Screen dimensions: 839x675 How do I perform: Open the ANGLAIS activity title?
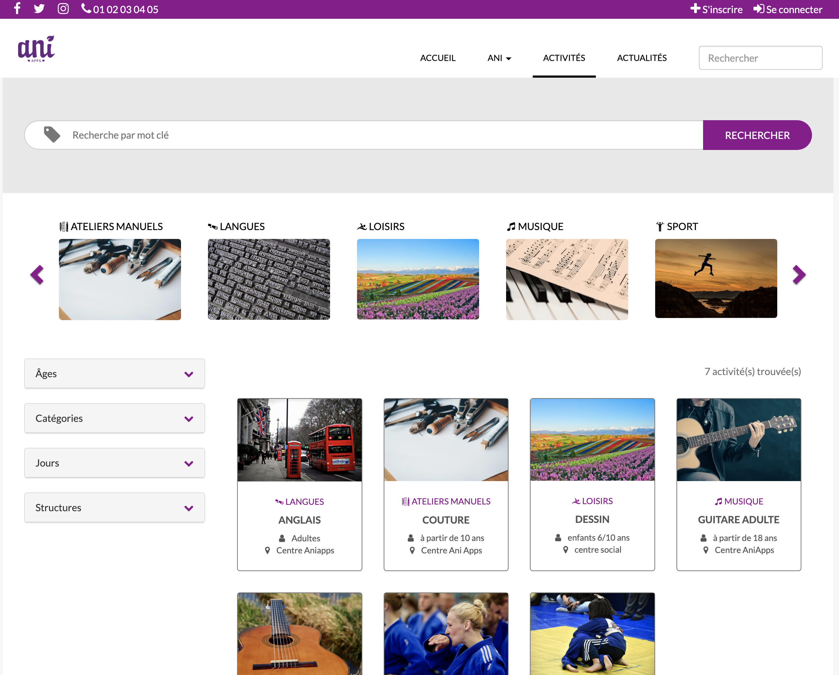point(300,520)
